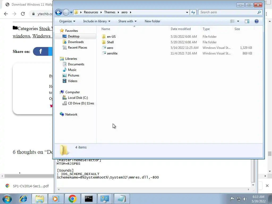The height and width of the screenshot is (204, 272).
Task: Open Local Disk (C:)
Action: 78,98
